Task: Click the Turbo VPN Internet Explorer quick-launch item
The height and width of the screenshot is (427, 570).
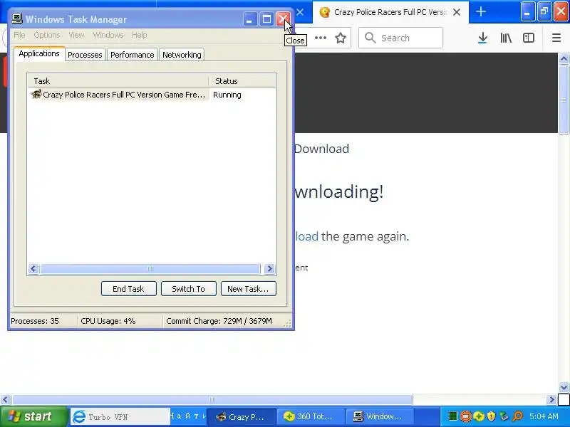Action: [120, 417]
